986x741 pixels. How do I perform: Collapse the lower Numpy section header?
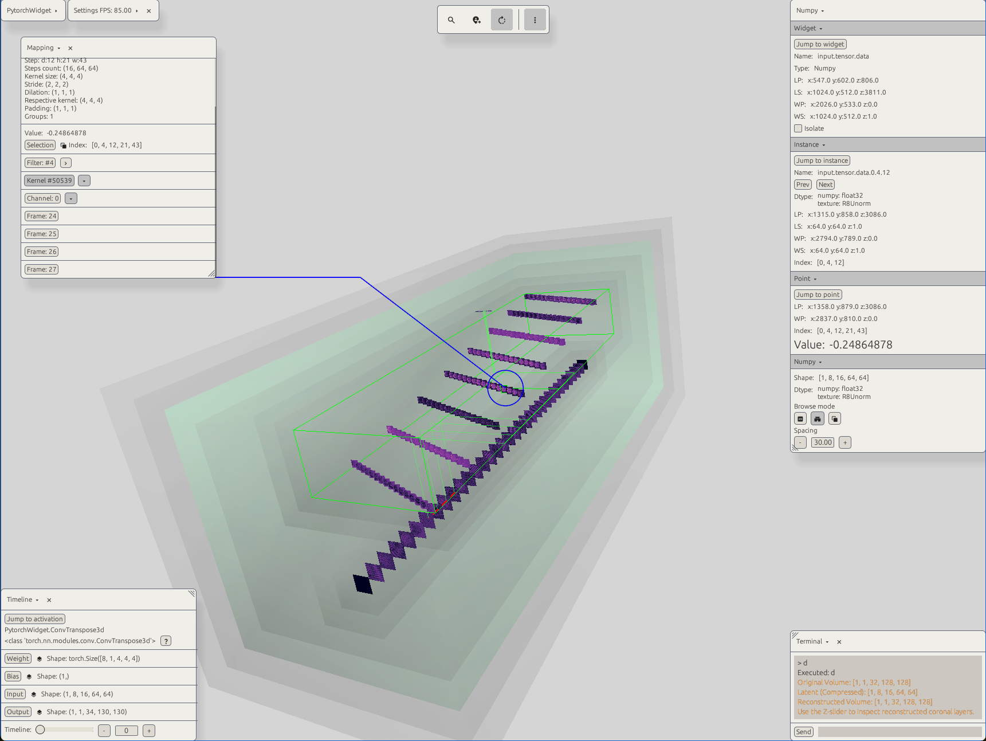888,362
